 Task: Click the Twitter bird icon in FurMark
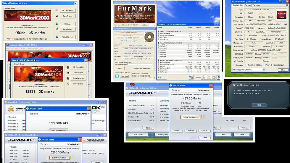pyautogui.click(x=117, y=76)
